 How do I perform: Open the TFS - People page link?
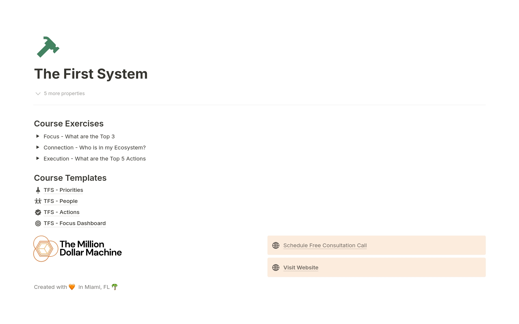tap(61, 201)
